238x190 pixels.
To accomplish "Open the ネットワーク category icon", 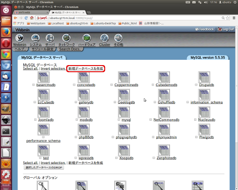I will click(x=67, y=38).
